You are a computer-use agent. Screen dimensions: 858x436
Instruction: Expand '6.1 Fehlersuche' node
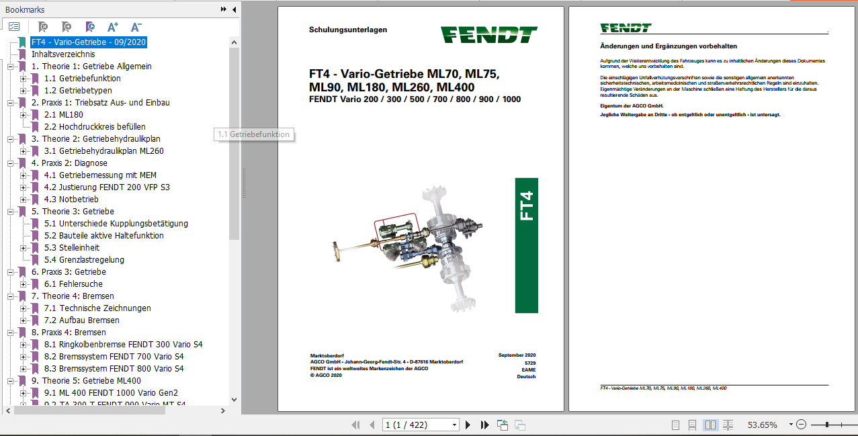click(23, 284)
